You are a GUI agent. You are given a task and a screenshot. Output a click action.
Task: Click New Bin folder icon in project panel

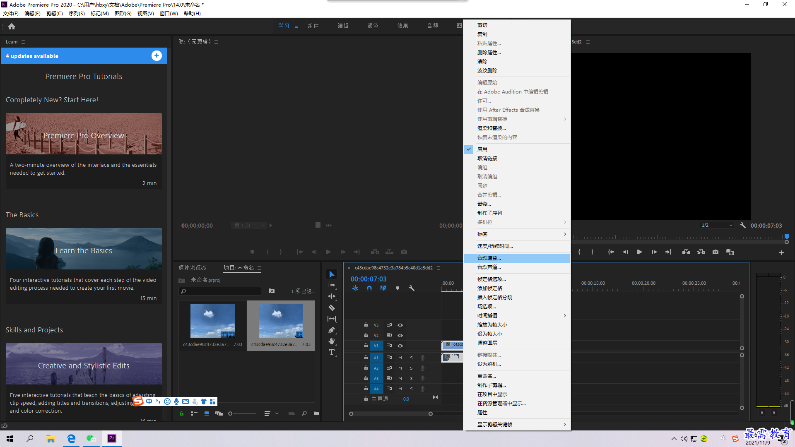pyautogui.click(x=316, y=413)
